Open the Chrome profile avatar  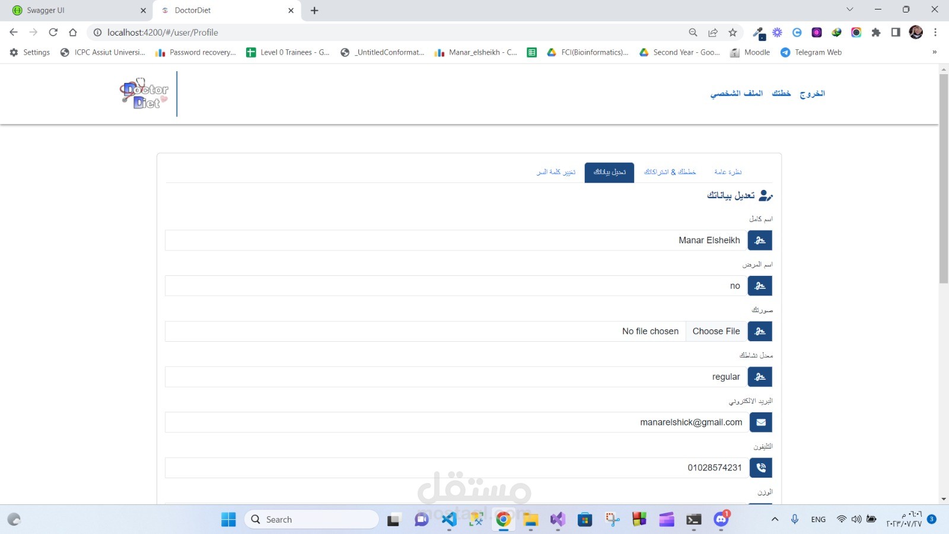coord(916,33)
